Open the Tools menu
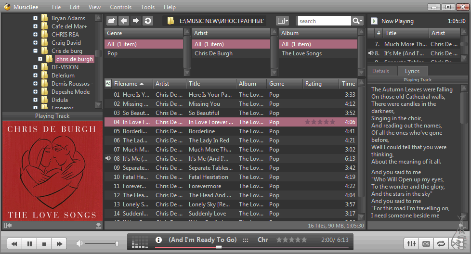The height and width of the screenshot is (254, 471). [x=147, y=7]
